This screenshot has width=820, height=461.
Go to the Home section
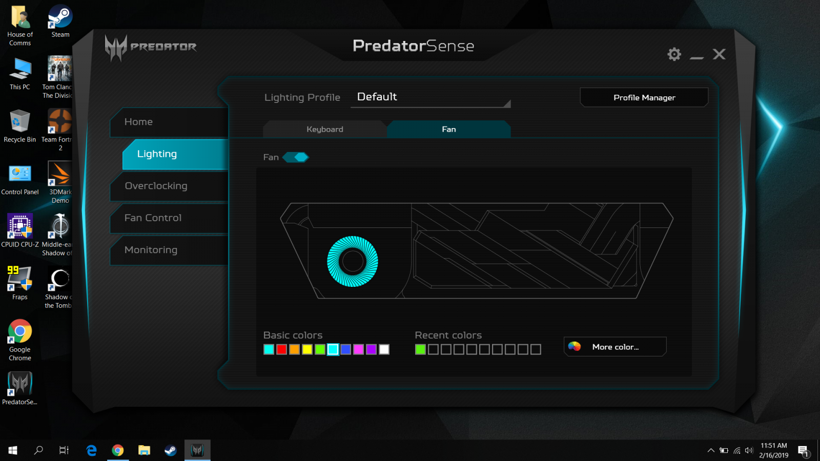coord(169,122)
